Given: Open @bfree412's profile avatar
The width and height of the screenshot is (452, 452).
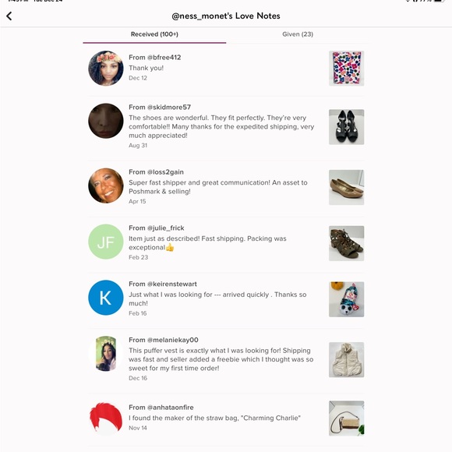Looking at the screenshot, I should [106, 69].
